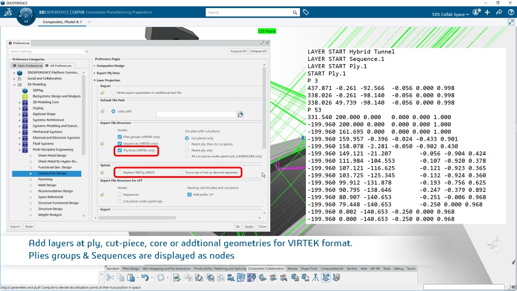The height and width of the screenshot is (291, 517).
Task: Click the Undo arrow icon
Action: click(145, 278)
